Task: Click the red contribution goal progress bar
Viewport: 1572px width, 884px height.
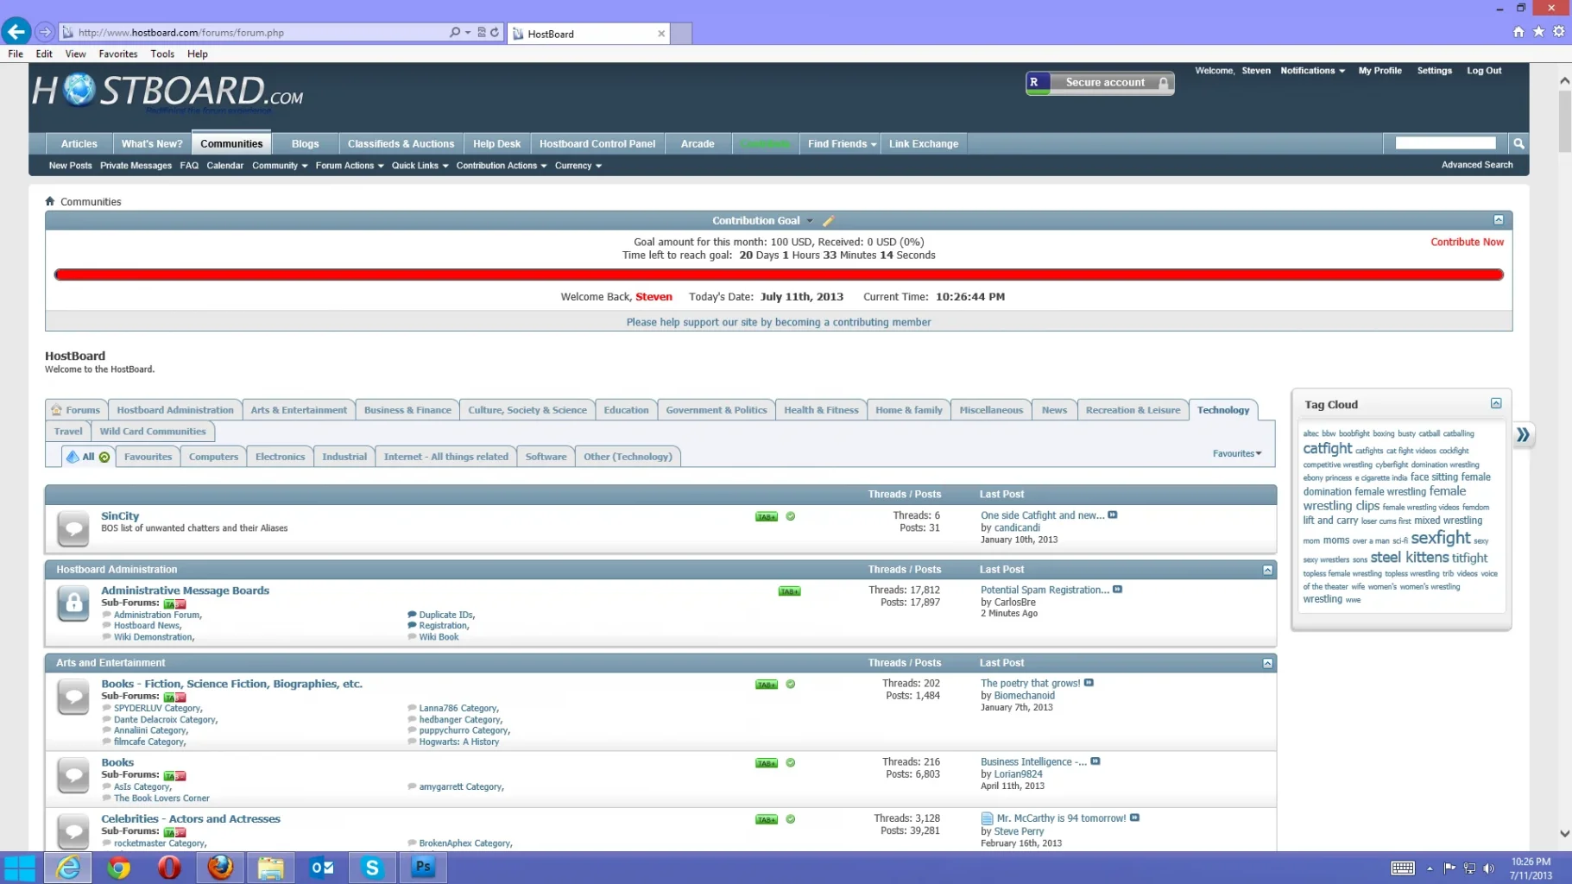Action: (779, 275)
